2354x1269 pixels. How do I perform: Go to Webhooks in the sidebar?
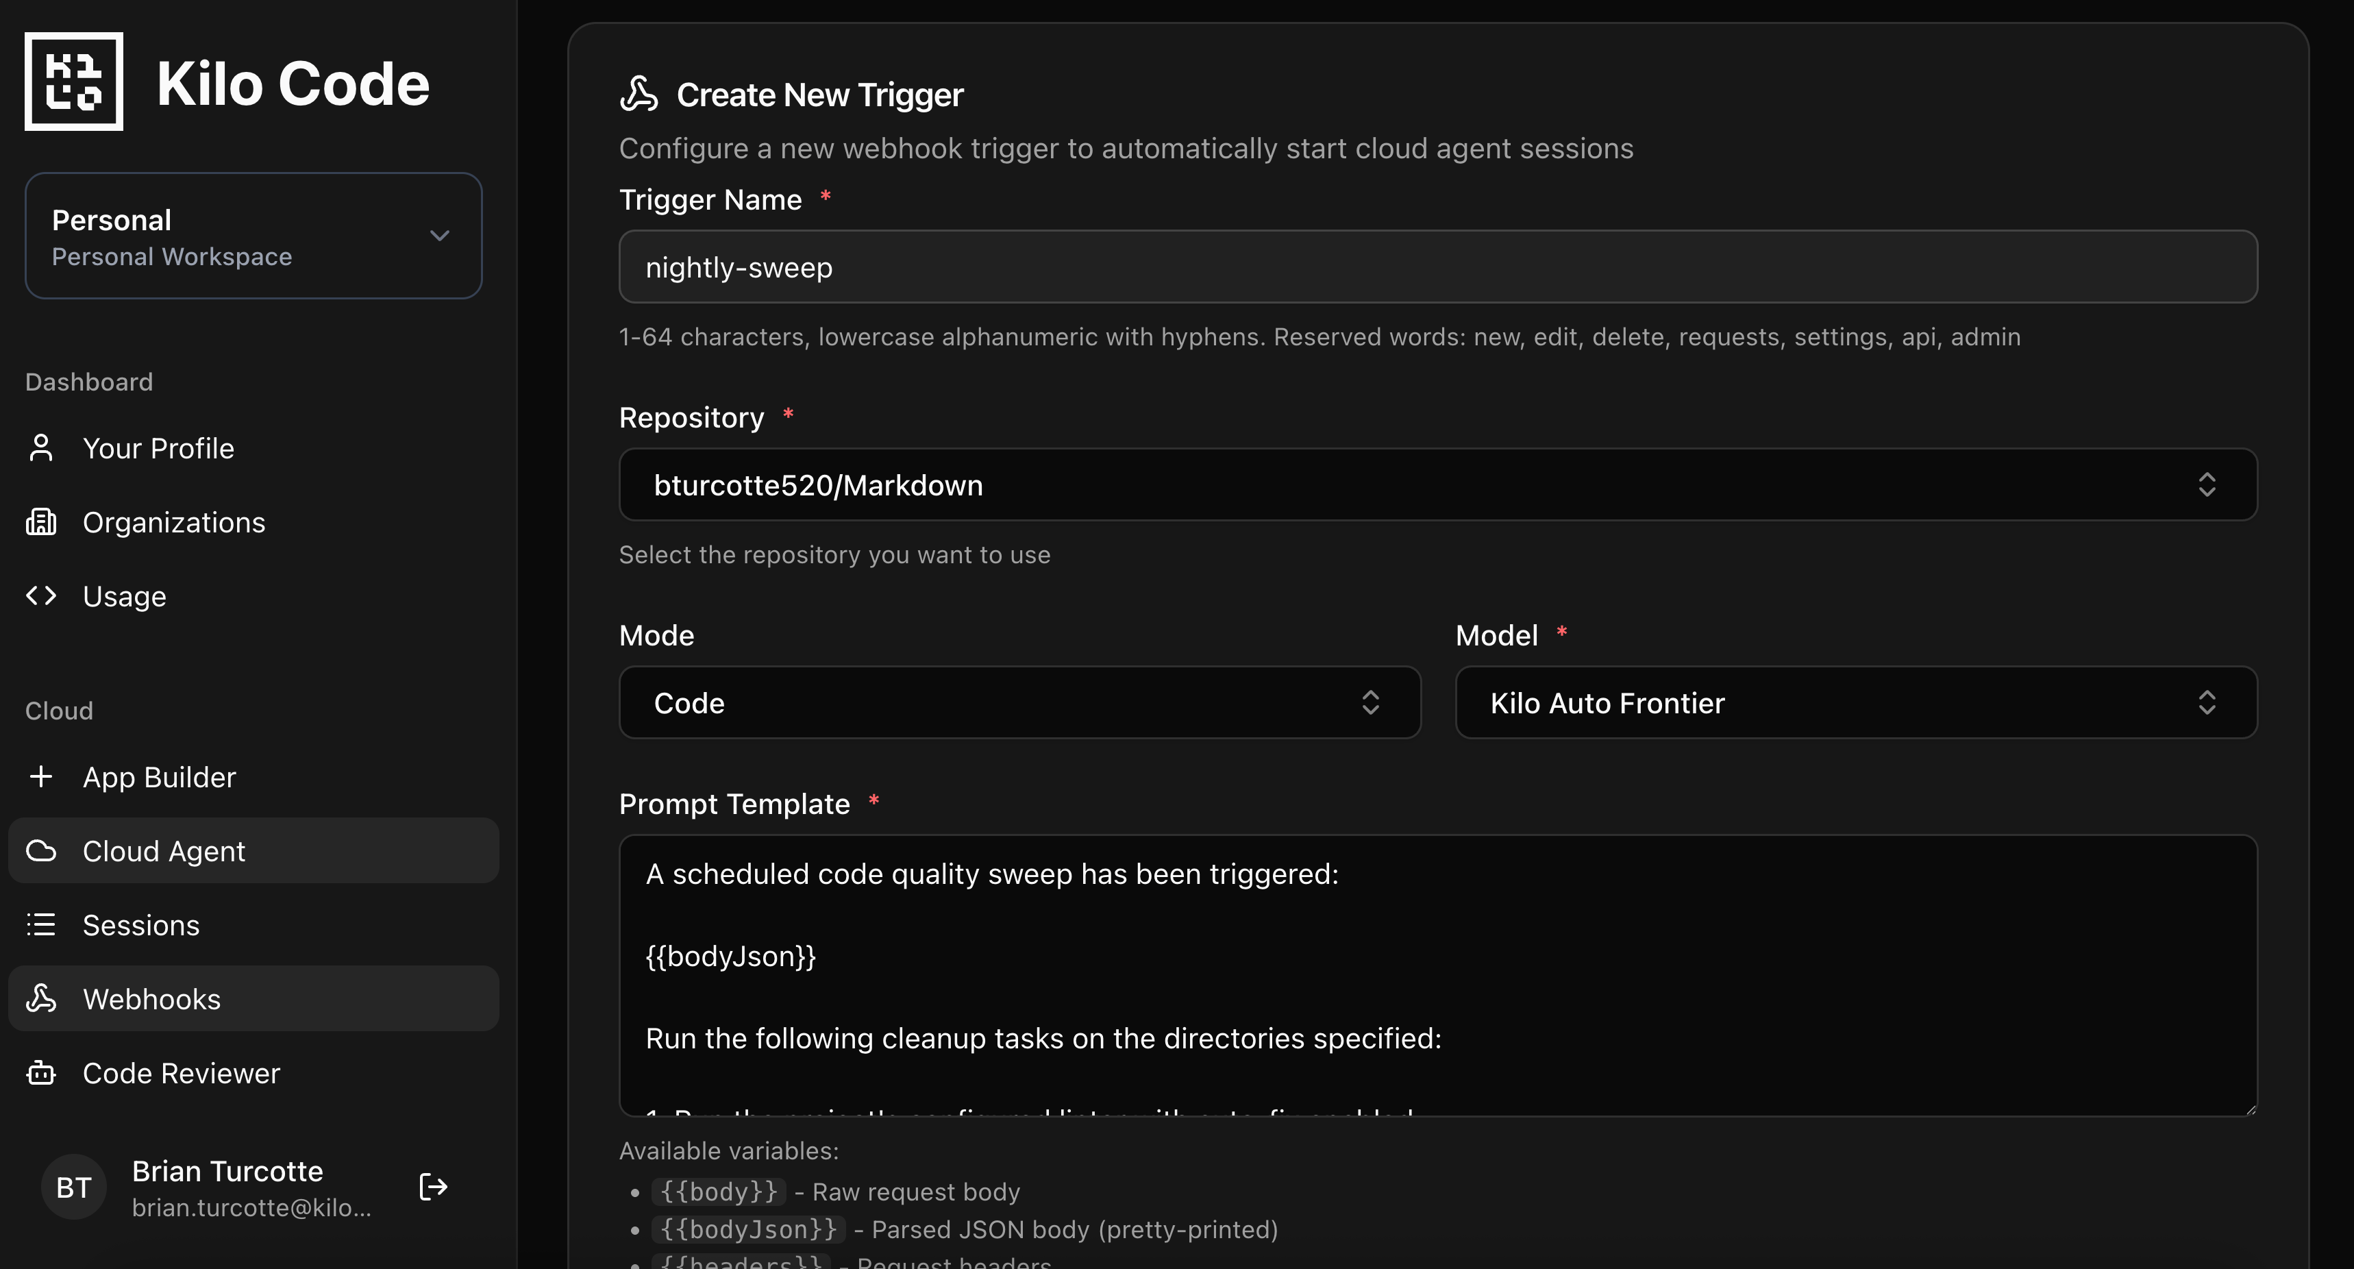click(x=151, y=998)
